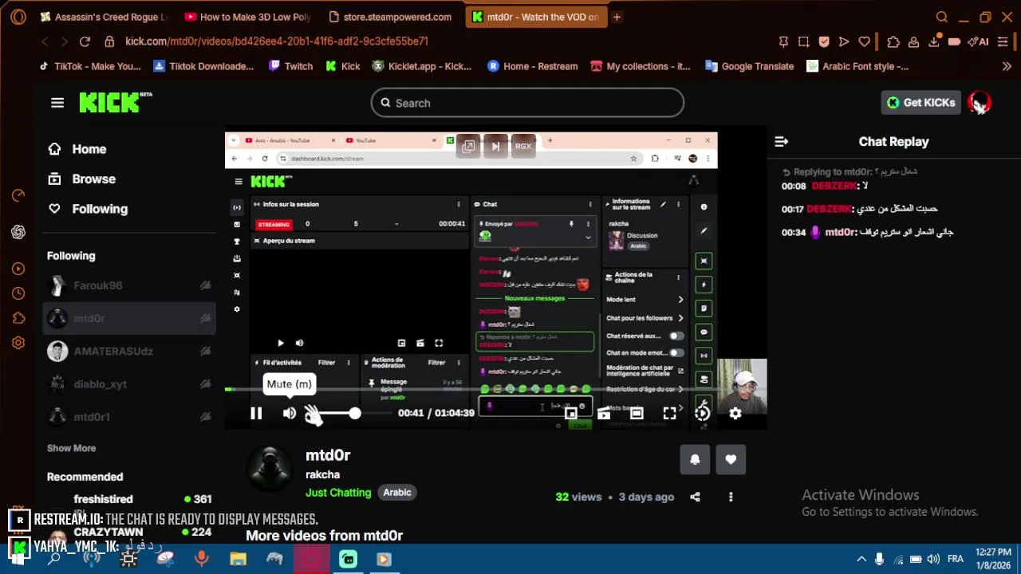Open a new browser tab
Screen dimensions: 1021x574
(x=617, y=17)
